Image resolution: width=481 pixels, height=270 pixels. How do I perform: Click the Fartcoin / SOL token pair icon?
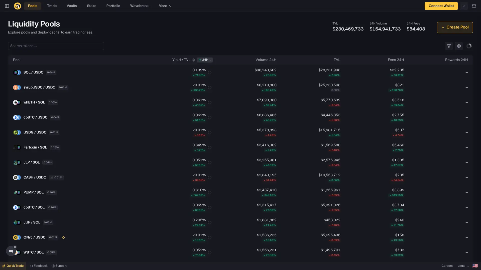(17, 147)
